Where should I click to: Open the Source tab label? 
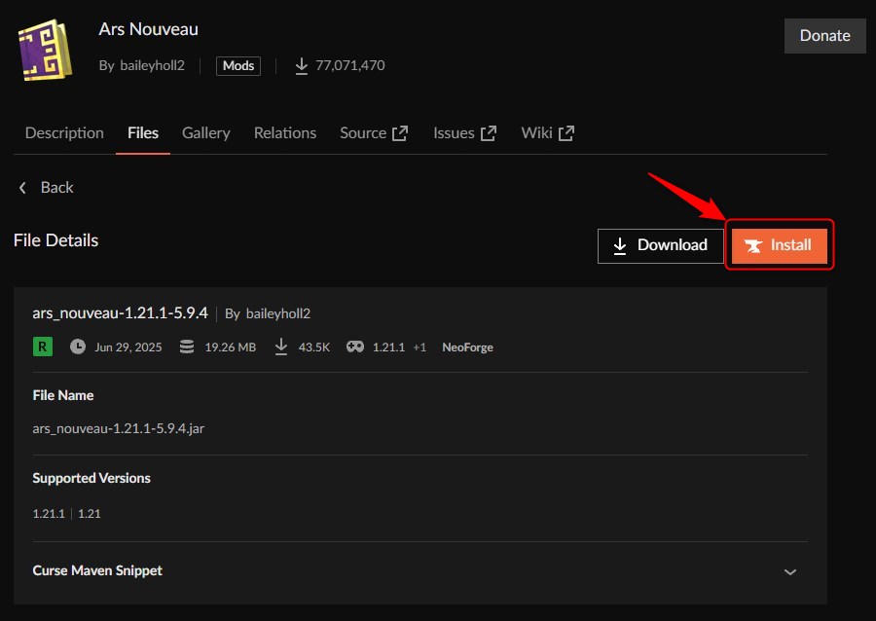click(x=363, y=133)
